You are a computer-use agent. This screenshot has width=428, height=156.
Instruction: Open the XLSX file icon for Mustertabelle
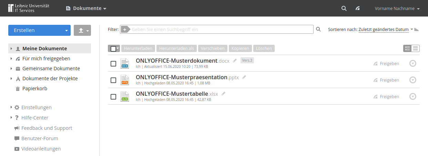point(124,96)
